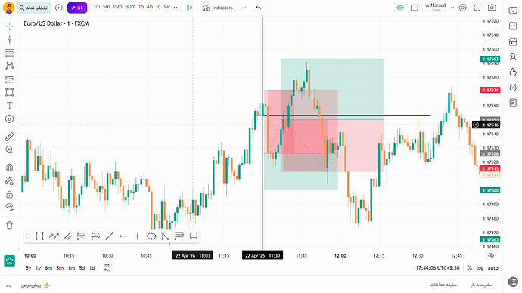Image resolution: width=522 pixels, height=293 pixels.
Task: Select the pattern drawing tool
Action: (x=9, y=66)
